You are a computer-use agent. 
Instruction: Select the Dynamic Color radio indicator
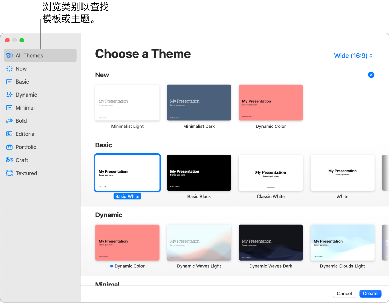coord(111,266)
